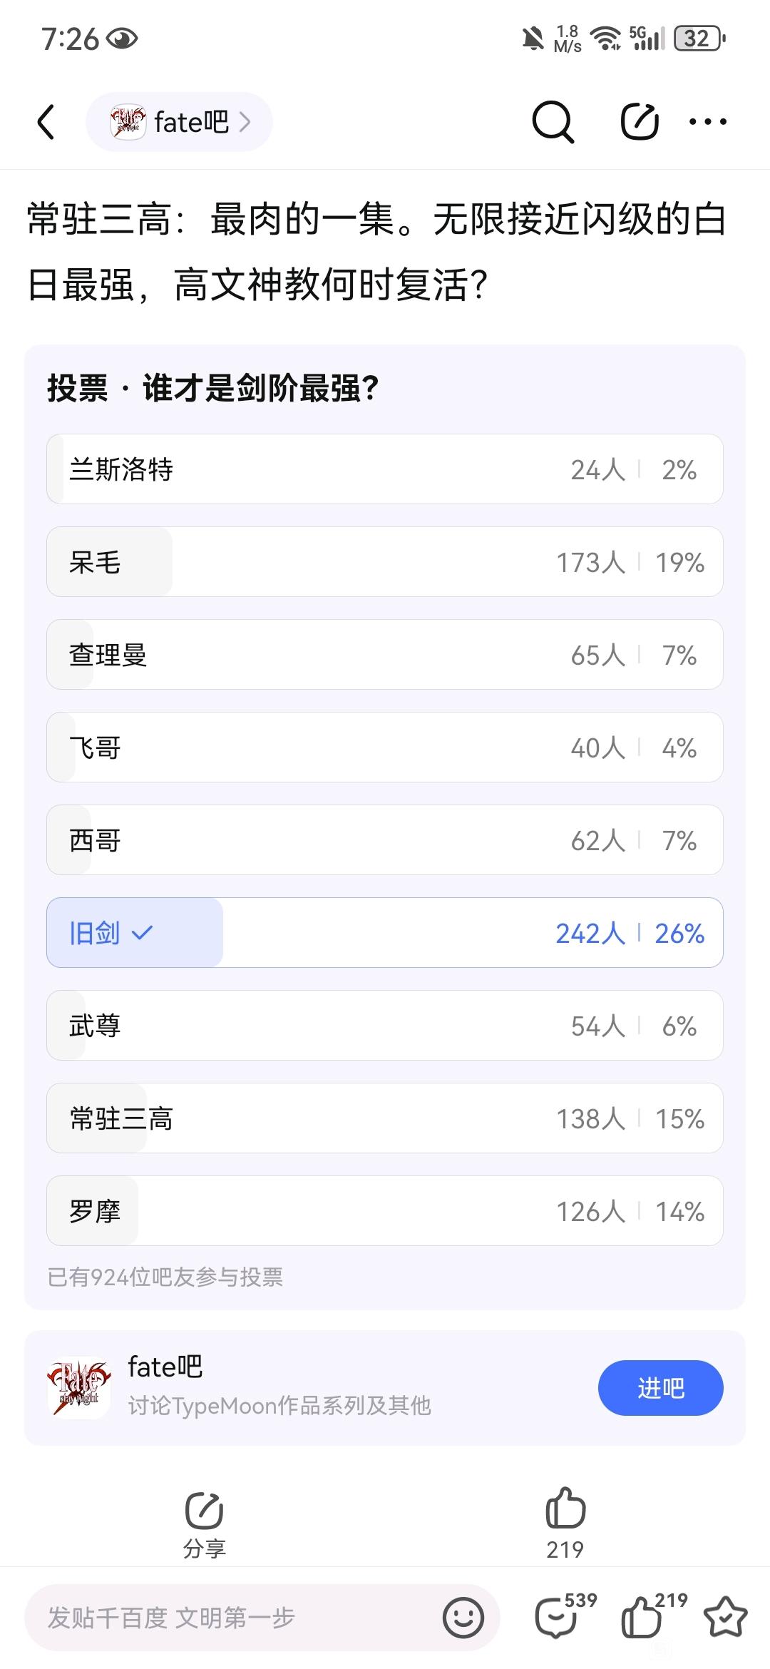The height and width of the screenshot is (1669, 770).
Task: Open the fate吧 forum card title
Action: [165, 1367]
